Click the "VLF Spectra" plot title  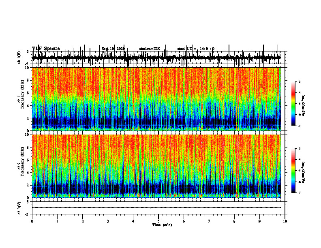click(x=46, y=49)
